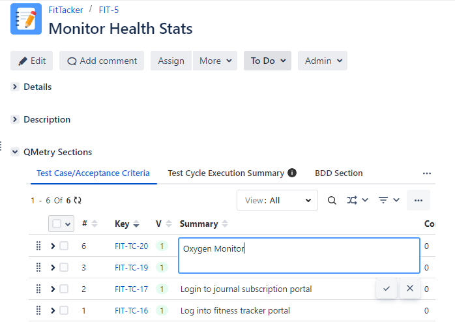Click the Add comment button
The height and width of the screenshot is (322, 455).
click(x=102, y=61)
